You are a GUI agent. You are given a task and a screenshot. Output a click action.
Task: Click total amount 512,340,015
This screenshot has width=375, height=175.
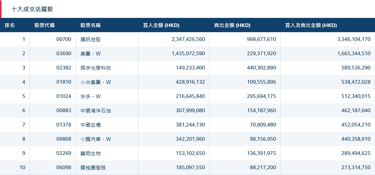356,96
